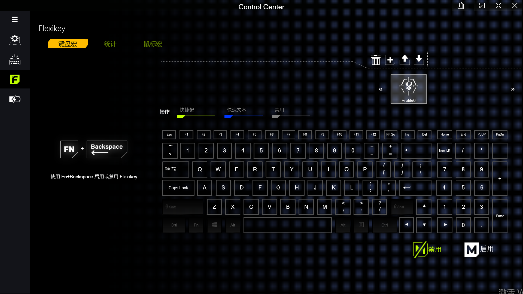Click the system settings gear icon
Image resolution: width=523 pixels, height=294 pixels.
tap(15, 39)
